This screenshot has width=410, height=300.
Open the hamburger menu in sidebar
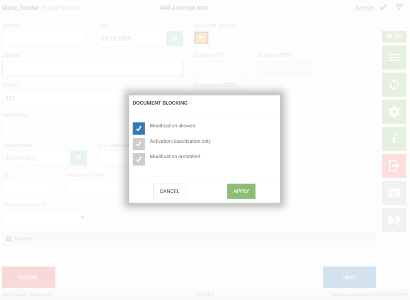click(394, 57)
